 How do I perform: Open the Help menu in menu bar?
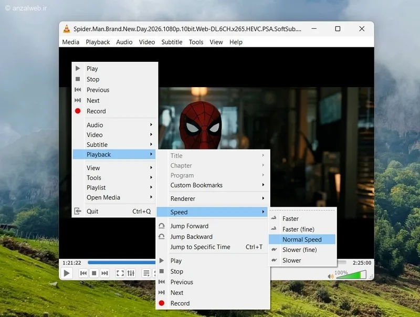[x=236, y=42]
